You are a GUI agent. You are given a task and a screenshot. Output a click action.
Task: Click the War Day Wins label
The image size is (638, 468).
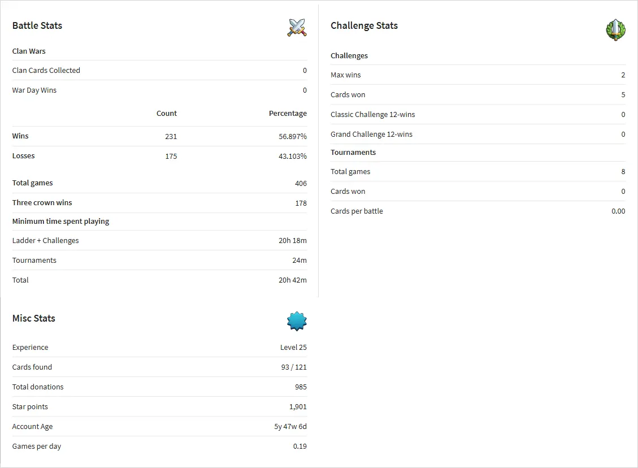pyautogui.click(x=34, y=90)
